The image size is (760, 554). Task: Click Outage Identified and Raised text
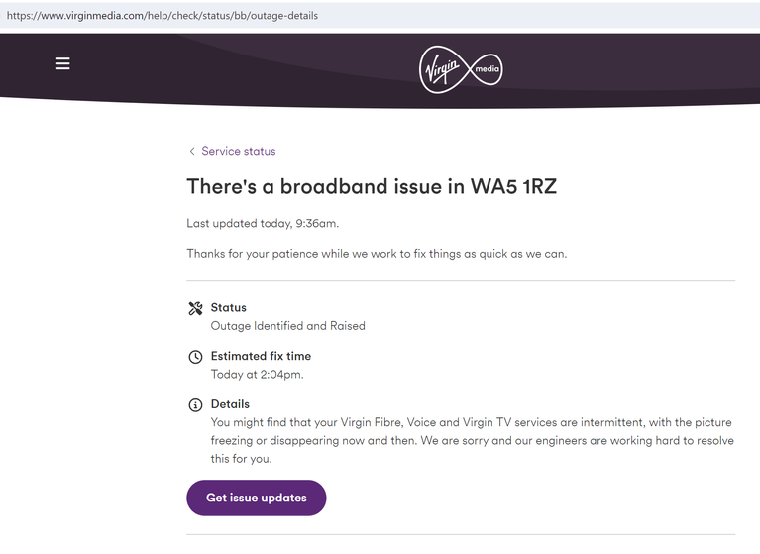(288, 326)
